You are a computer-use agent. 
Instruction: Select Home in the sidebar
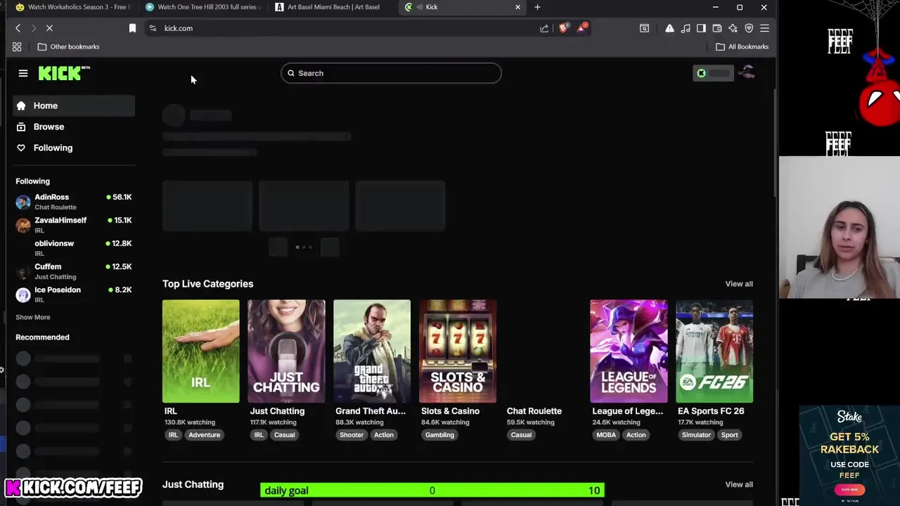tap(74, 105)
